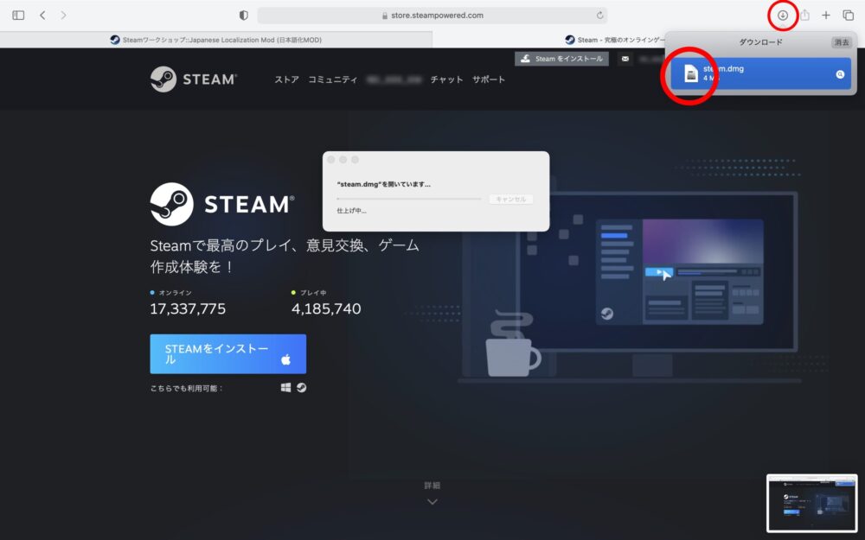
Task: Switch to the Steam - 究極のオンラインゲー tab
Action: pyautogui.click(x=614, y=40)
